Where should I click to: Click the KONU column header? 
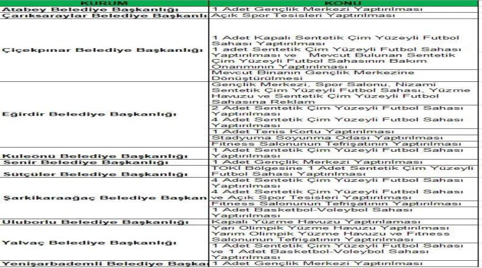(345, 3)
